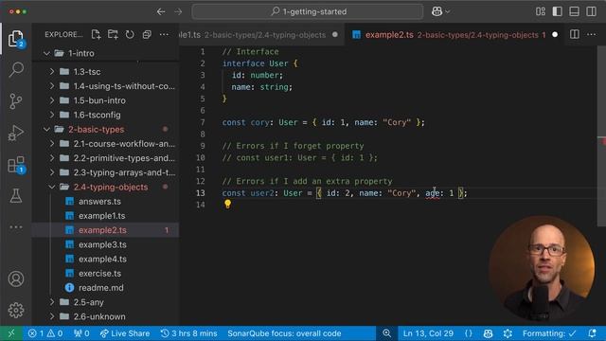Start a Live Share session

[x=124, y=333]
